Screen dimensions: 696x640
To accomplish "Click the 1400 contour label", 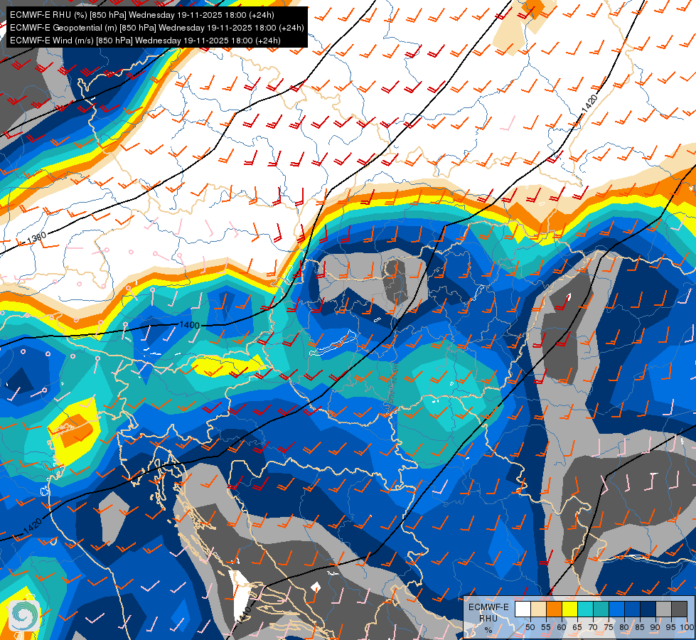I will click(x=190, y=325).
